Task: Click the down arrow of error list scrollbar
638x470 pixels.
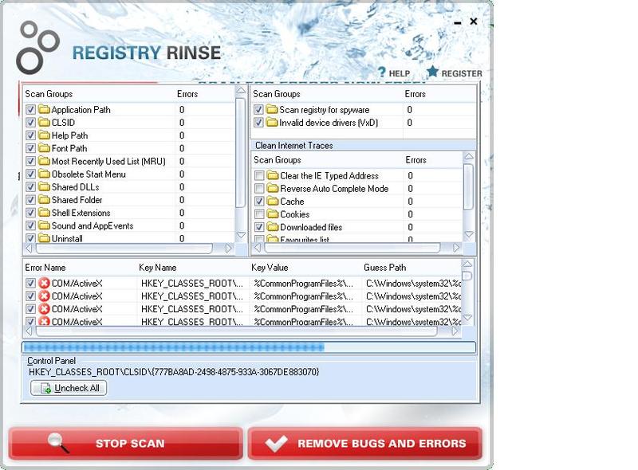Action: (467, 318)
